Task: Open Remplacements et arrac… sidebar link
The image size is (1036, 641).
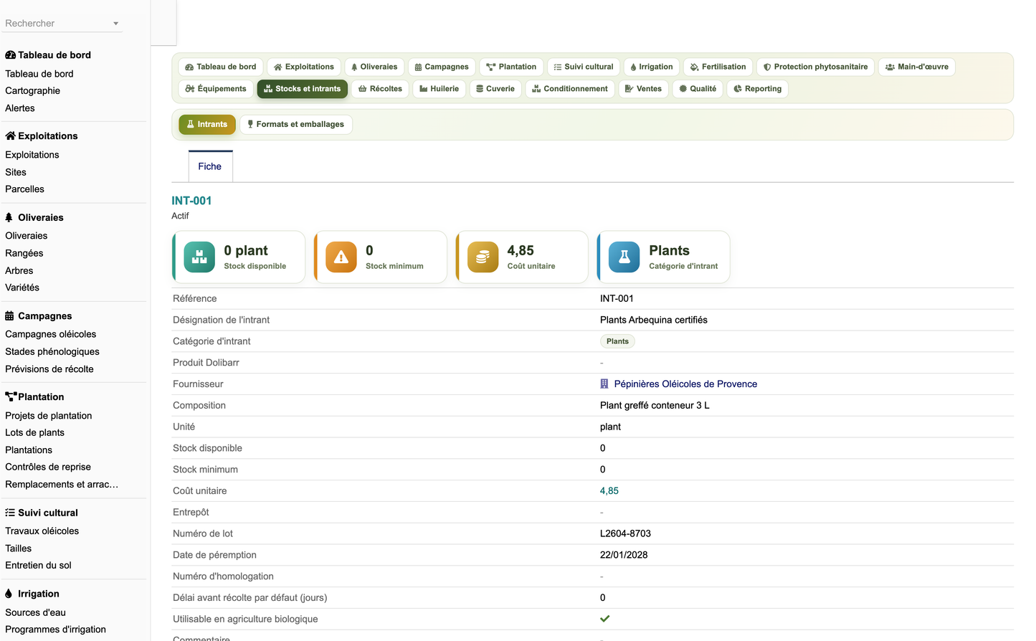Action: [x=62, y=485]
